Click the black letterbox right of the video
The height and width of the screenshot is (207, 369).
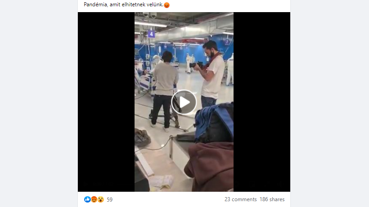click(262, 102)
